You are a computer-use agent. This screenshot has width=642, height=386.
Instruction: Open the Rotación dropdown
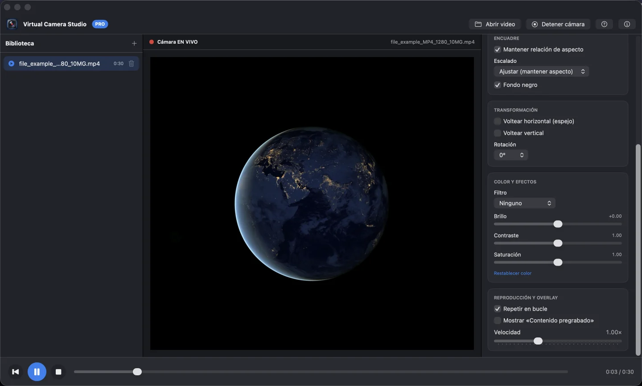(511, 155)
